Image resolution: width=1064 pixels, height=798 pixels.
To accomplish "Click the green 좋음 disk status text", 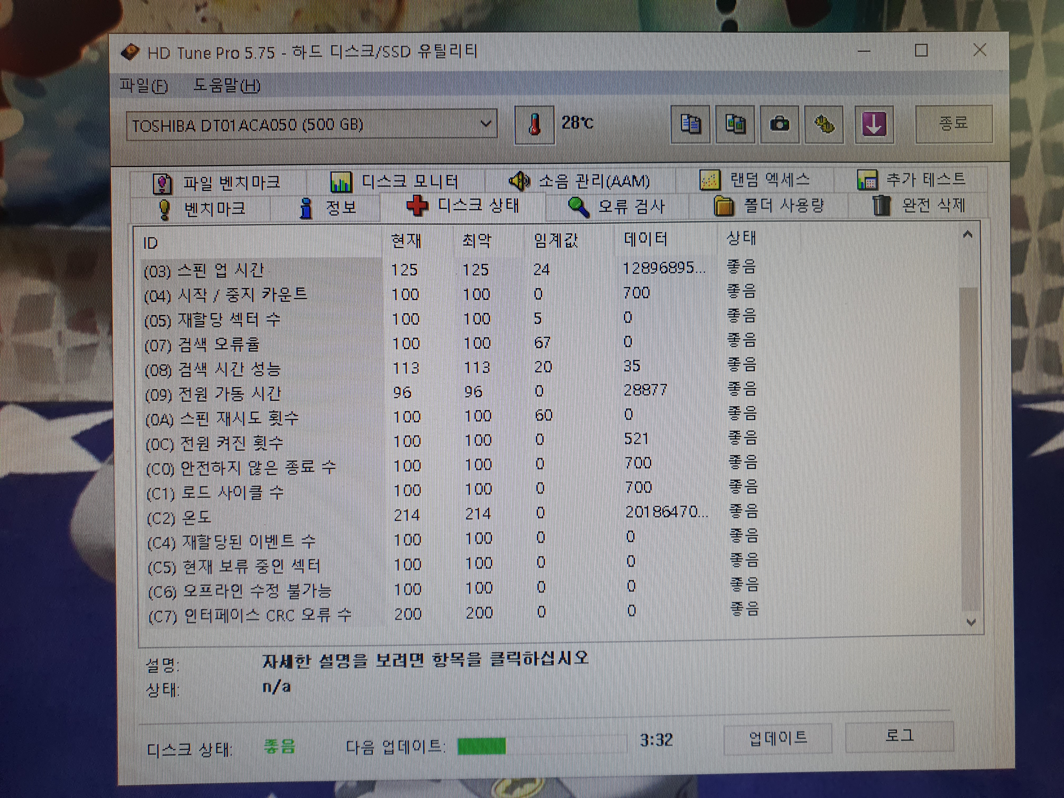I will (279, 747).
